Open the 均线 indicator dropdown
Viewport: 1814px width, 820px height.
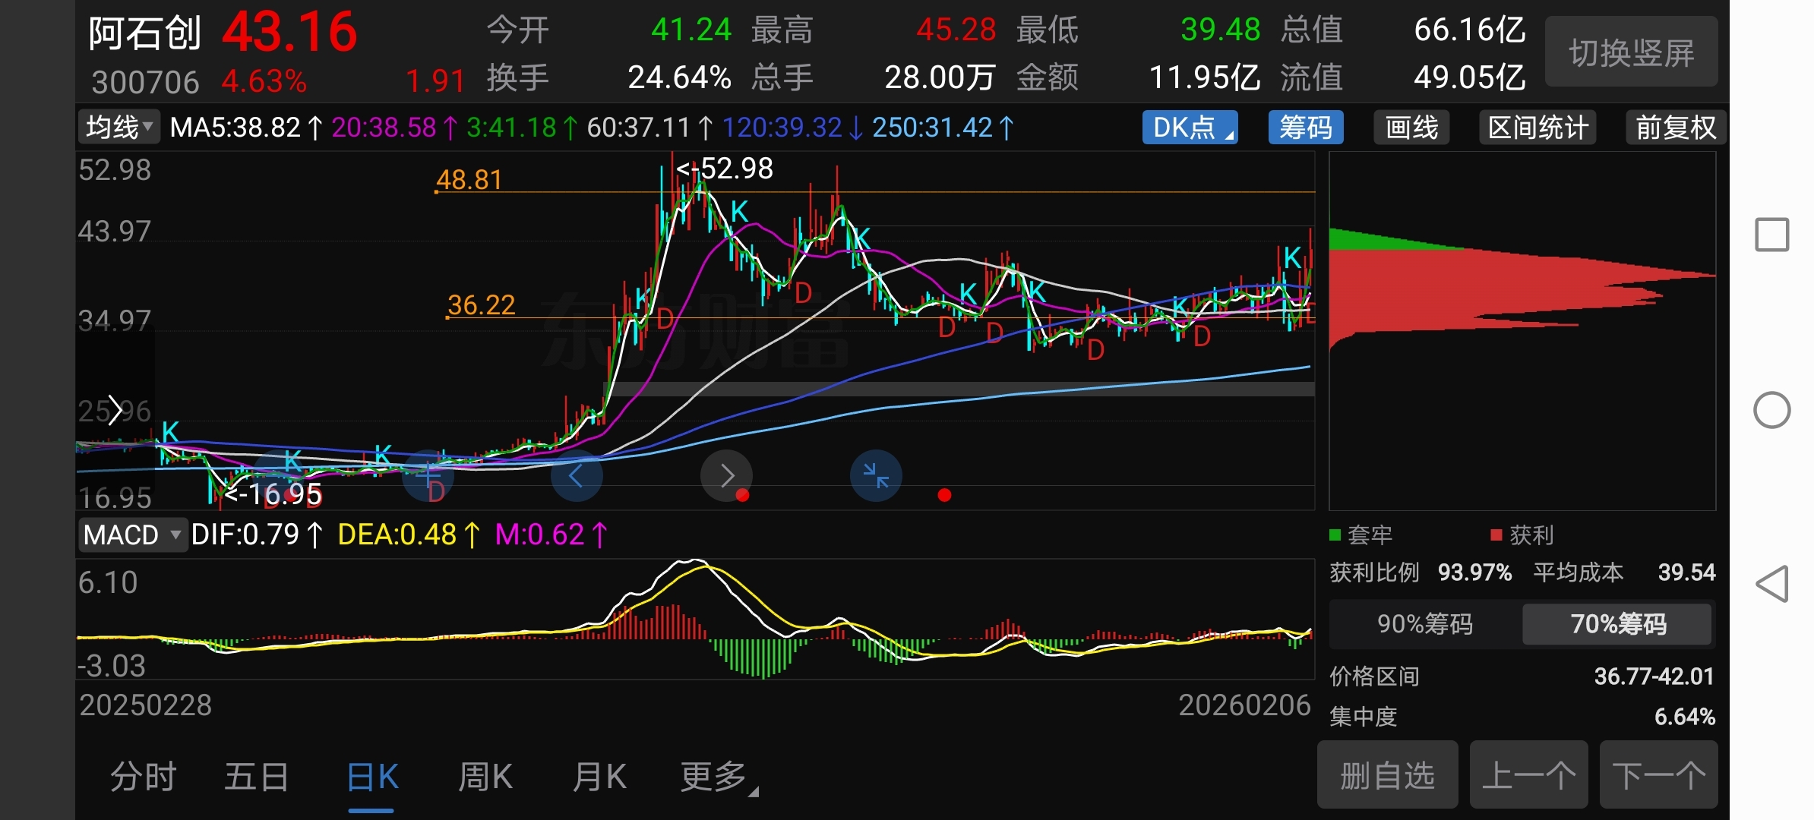point(119,127)
